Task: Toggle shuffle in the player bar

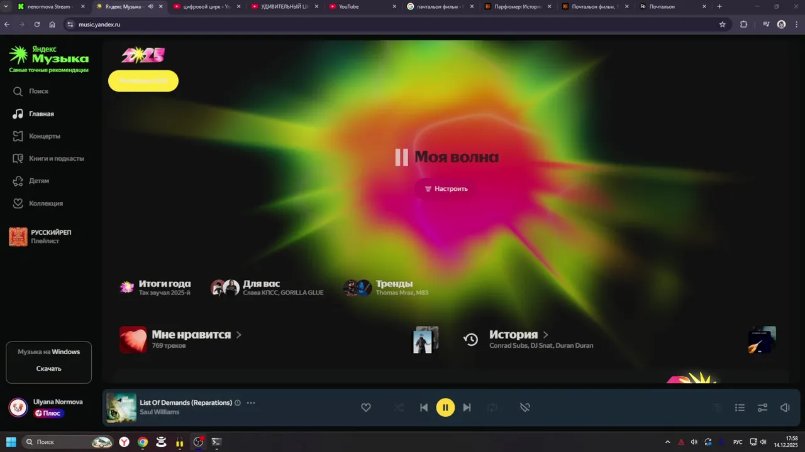Action: pyautogui.click(x=399, y=407)
